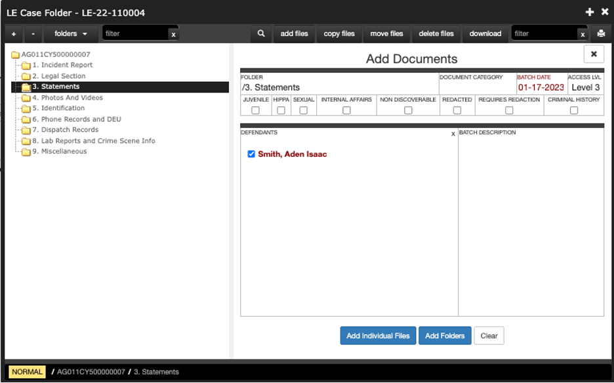This screenshot has width=614, height=383.
Task: Click the plus icon in the case title bar
Action: pos(589,11)
